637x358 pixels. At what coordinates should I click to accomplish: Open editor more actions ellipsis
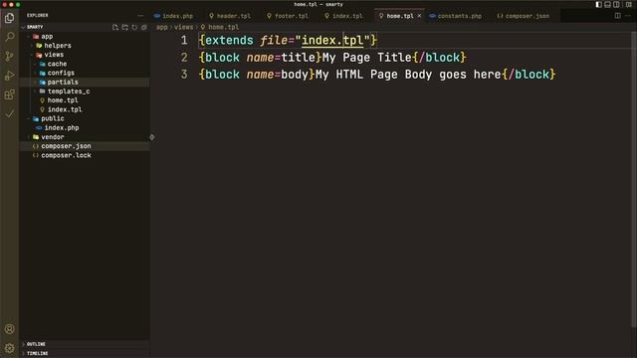(628, 16)
